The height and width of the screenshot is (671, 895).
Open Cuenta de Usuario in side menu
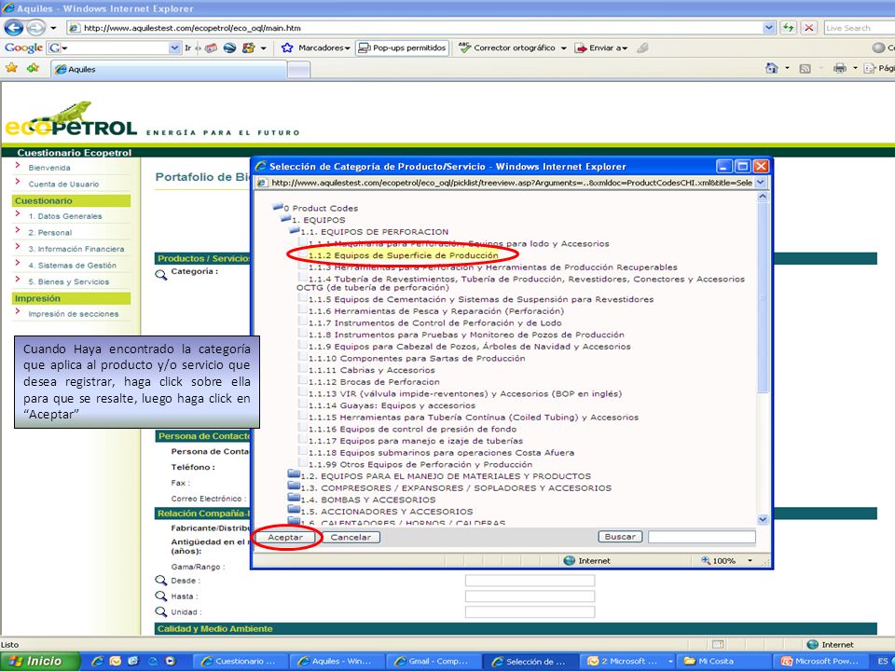point(63,184)
